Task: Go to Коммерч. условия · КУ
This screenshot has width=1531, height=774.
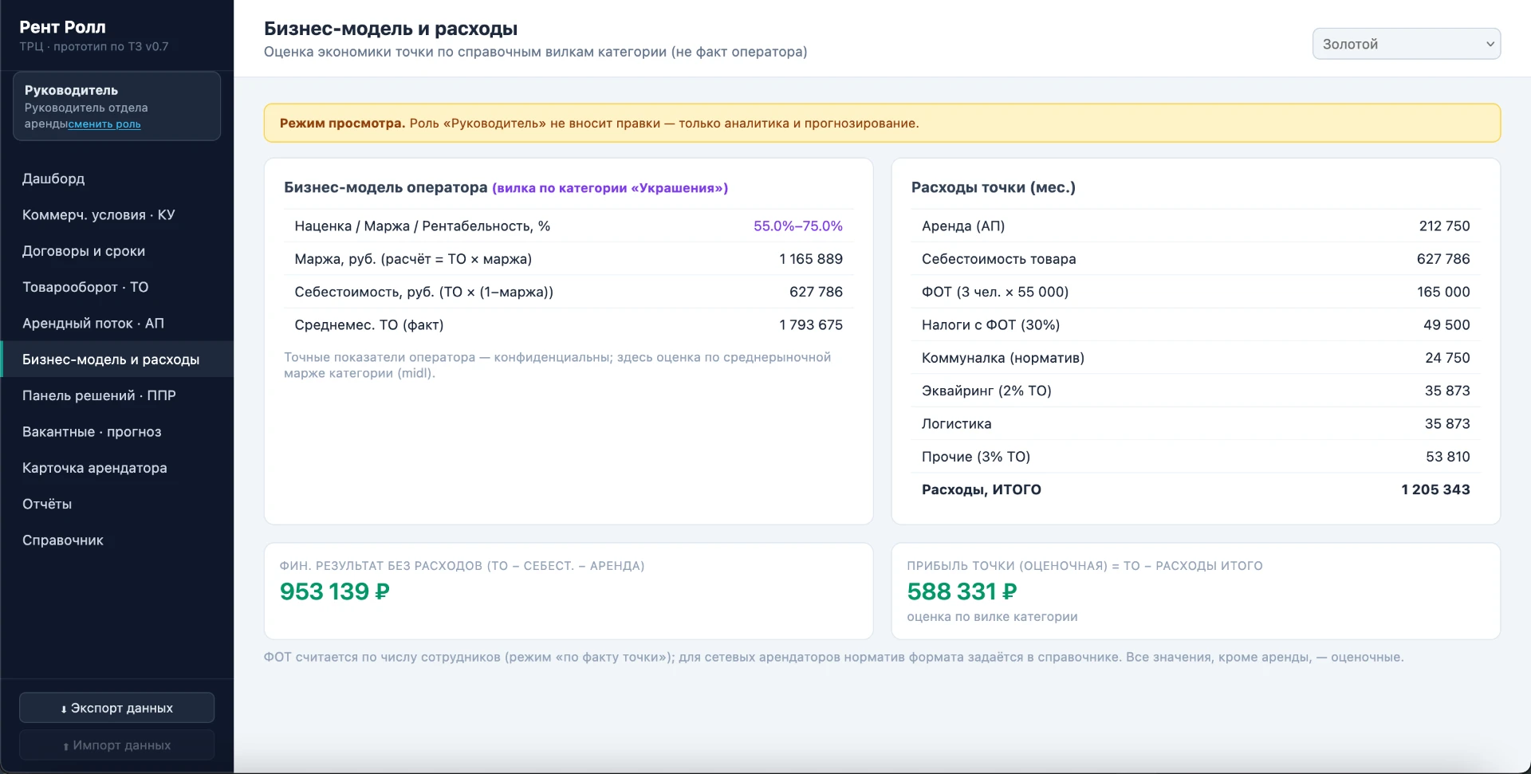Action: point(116,215)
